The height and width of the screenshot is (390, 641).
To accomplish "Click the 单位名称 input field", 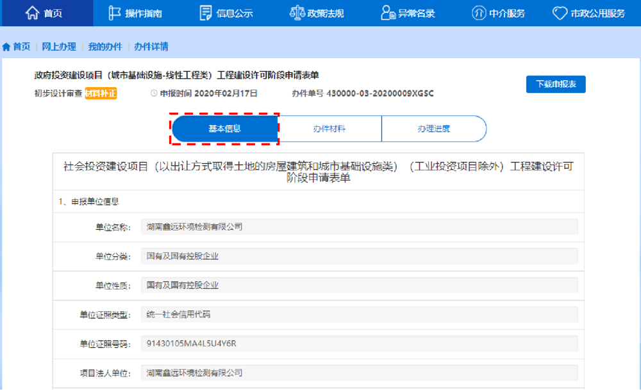I will 359,225.
